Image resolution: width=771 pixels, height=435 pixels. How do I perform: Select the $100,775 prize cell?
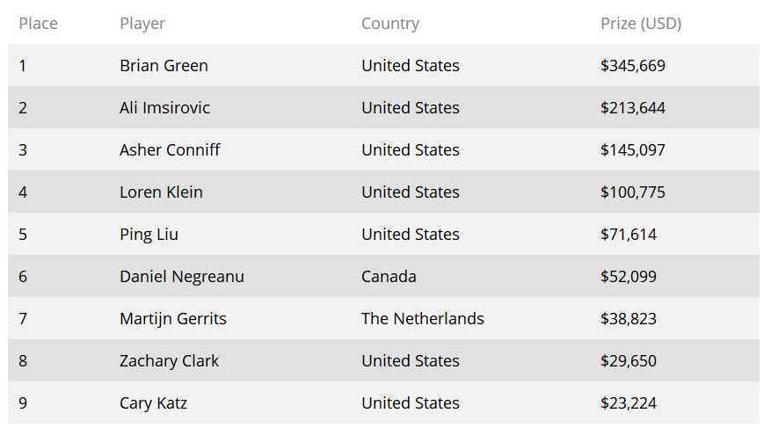tap(632, 192)
